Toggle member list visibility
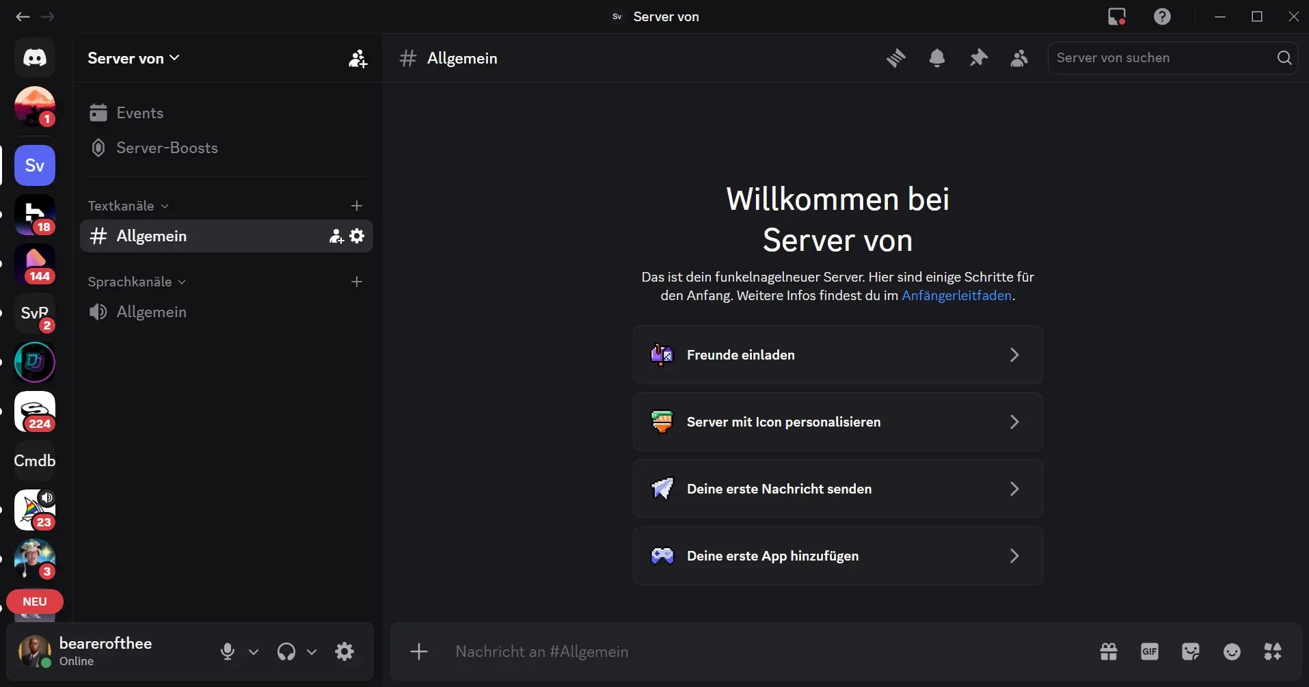The height and width of the screenshot is (687, 1309). tap(1019, 58)
